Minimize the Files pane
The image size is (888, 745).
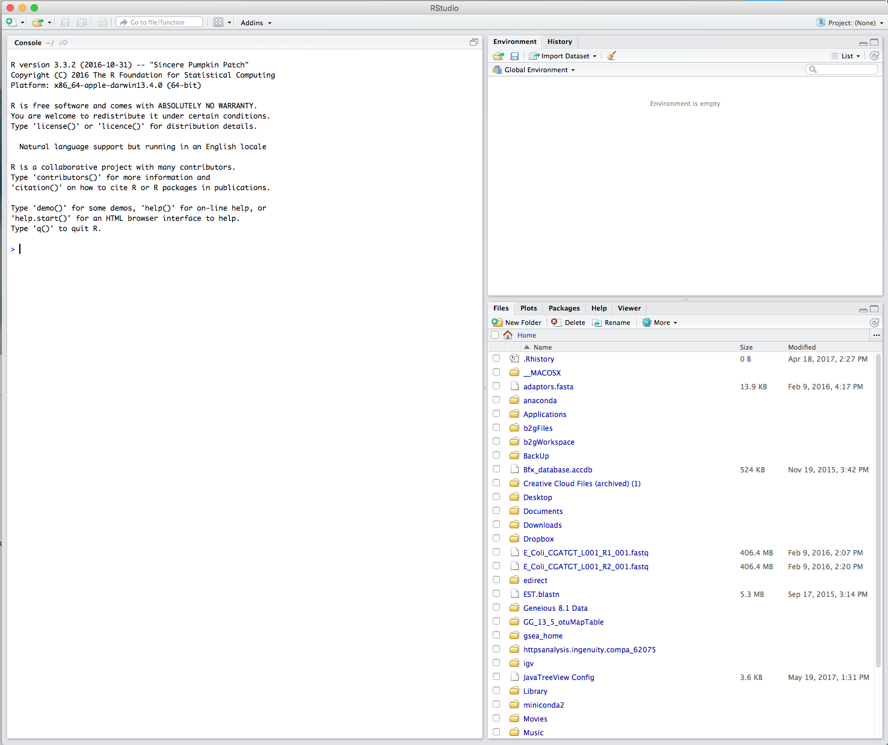863,309
